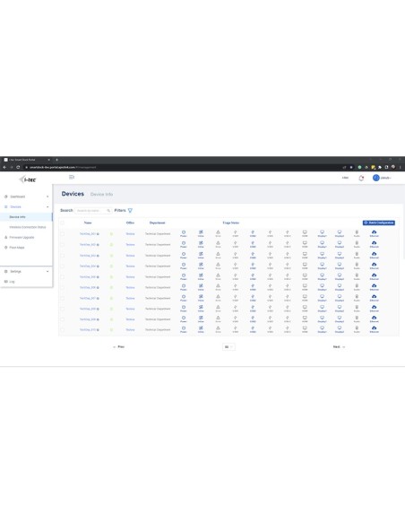This screenshot has width=405, height=524.
Task: Tick the checkbox for the TechDep_010 row
Action: pos(63,330)
